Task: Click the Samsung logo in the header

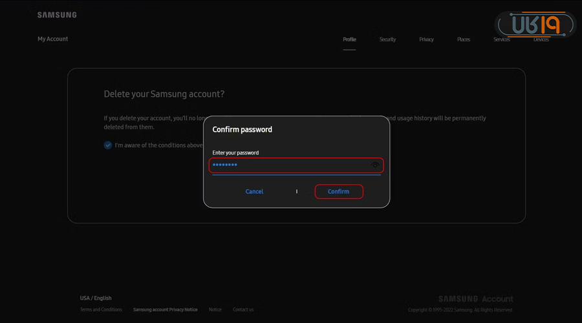Action: click(57, 15)
